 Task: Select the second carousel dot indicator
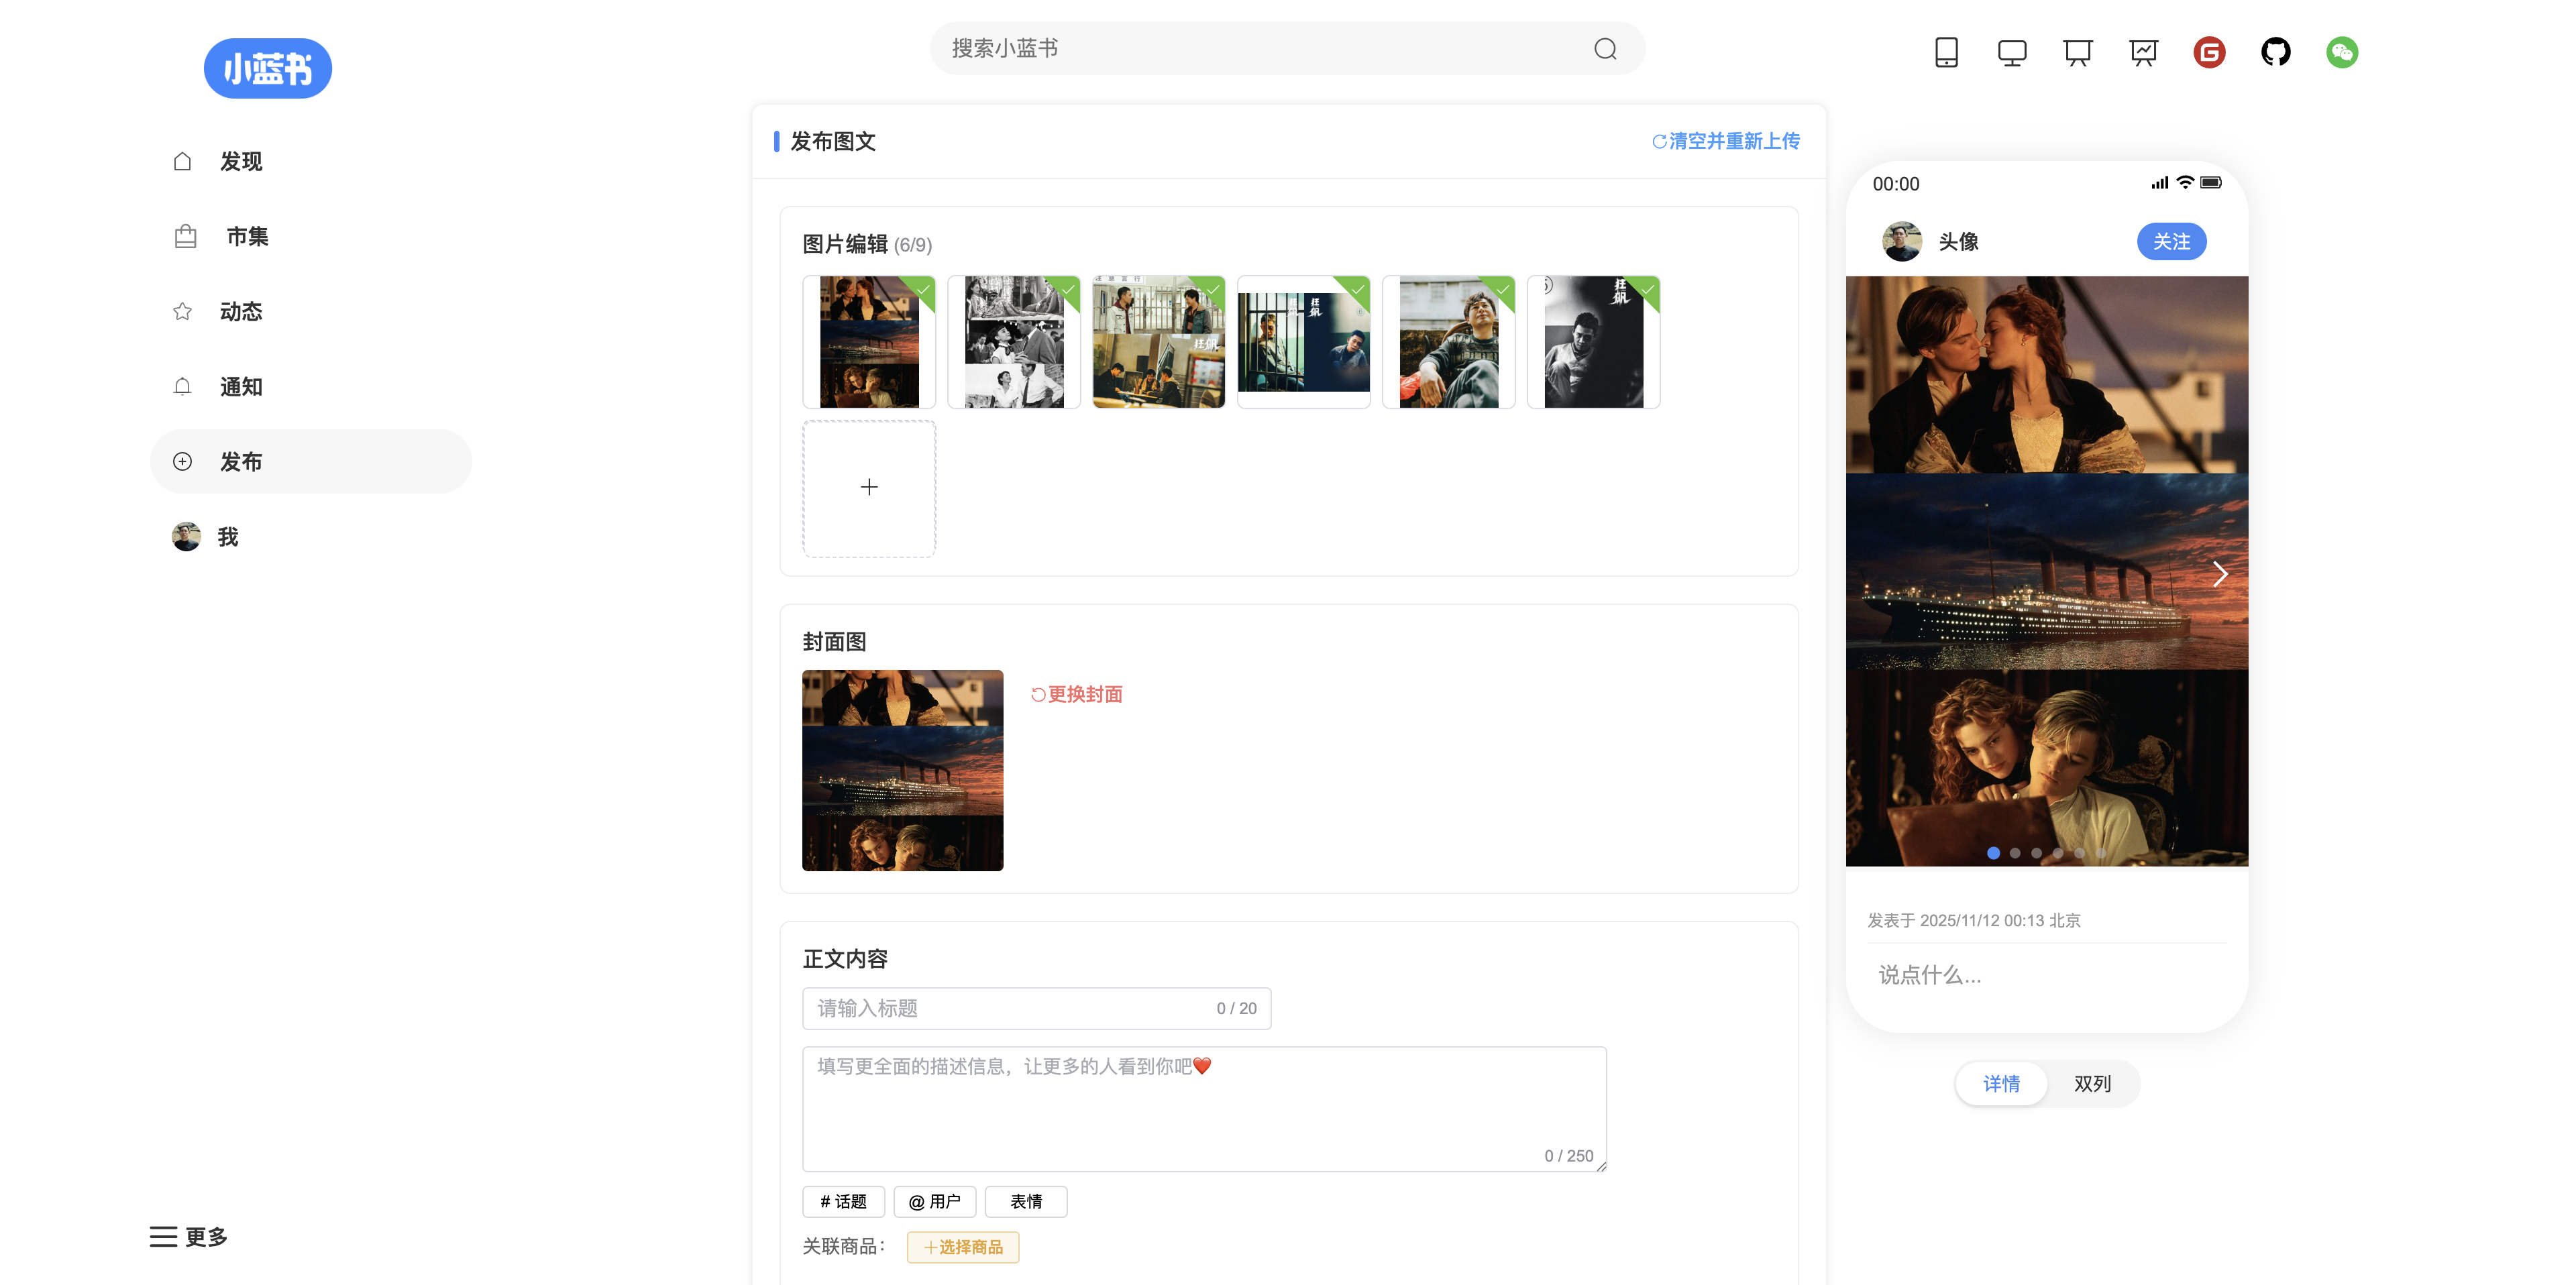(x=2014, y=853)
